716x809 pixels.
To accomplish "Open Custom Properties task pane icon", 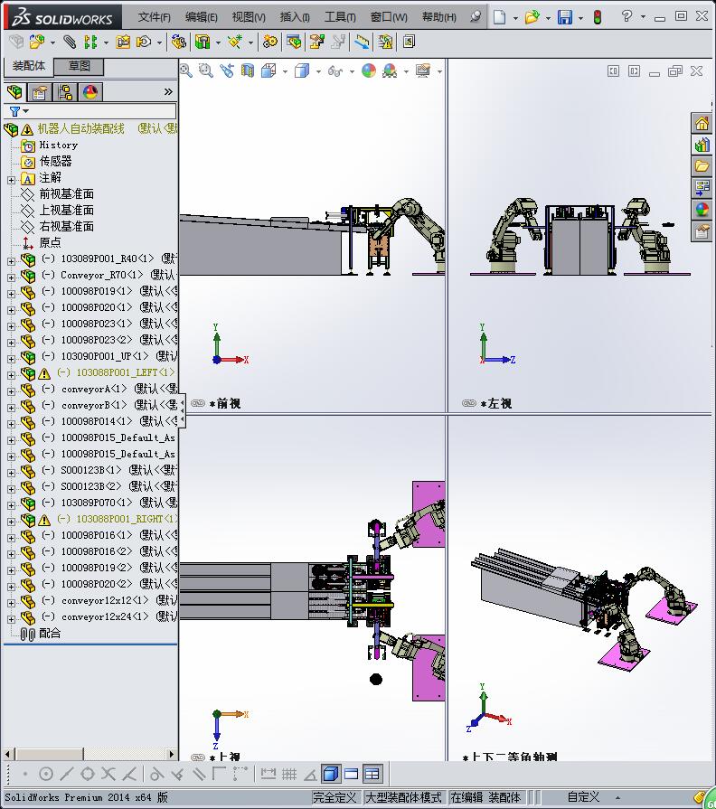I will coord(702,231).
